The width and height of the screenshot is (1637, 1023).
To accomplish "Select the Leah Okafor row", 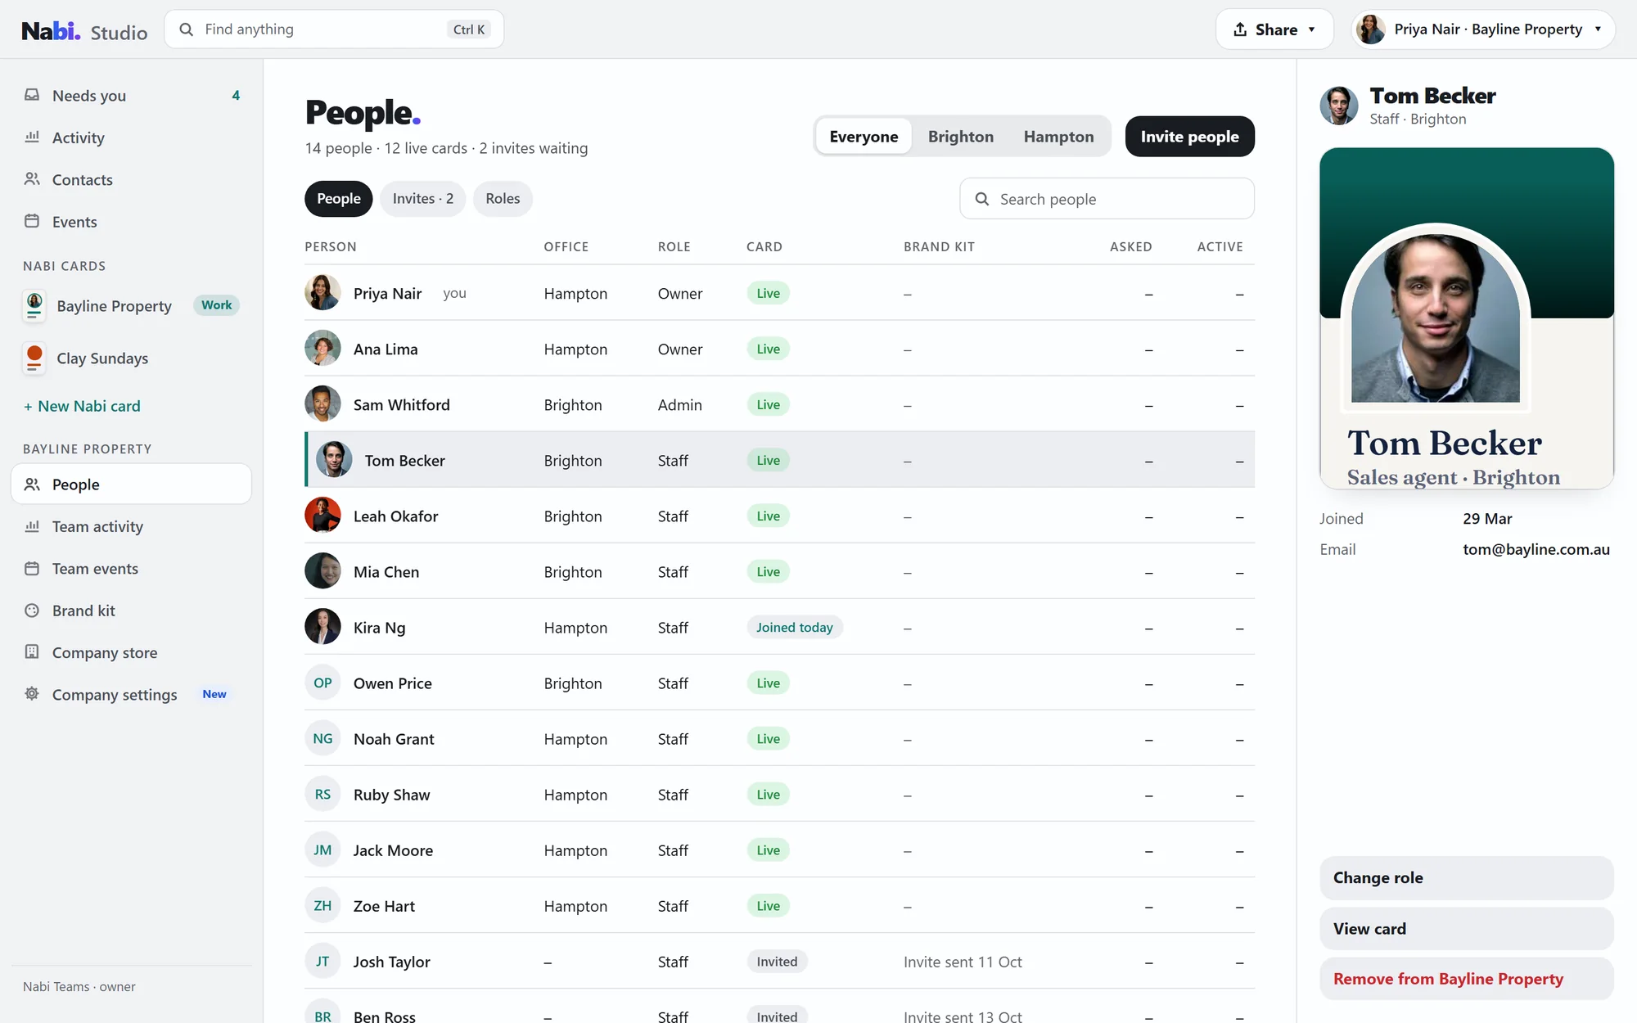I will coord(779,516).
